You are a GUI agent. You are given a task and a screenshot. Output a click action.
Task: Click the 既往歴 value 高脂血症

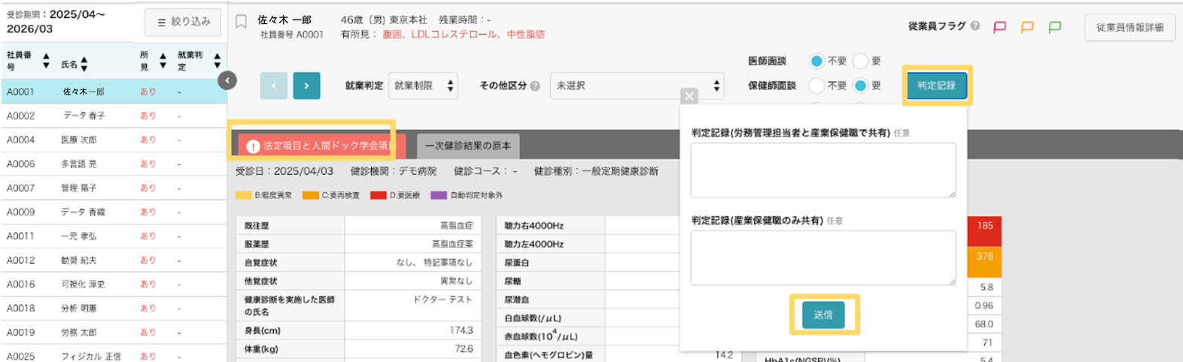[456, 225]
